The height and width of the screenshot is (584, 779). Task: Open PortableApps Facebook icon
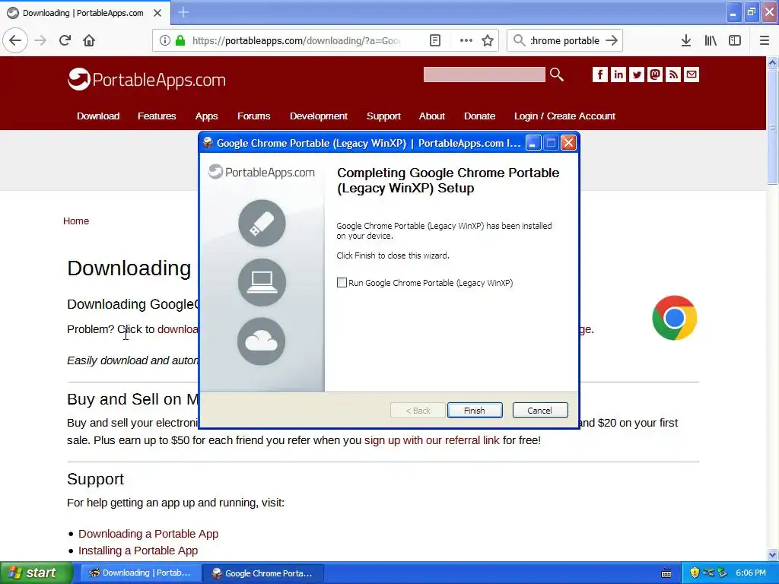[599, 75]
